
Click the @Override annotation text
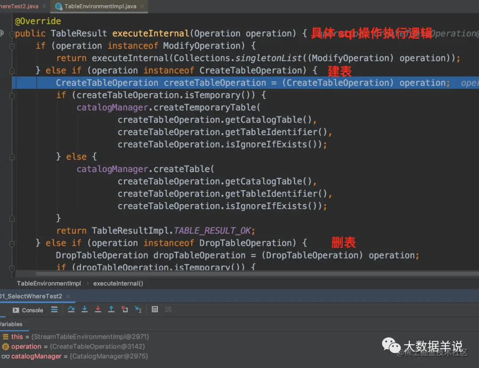click(x=38, y=21)
